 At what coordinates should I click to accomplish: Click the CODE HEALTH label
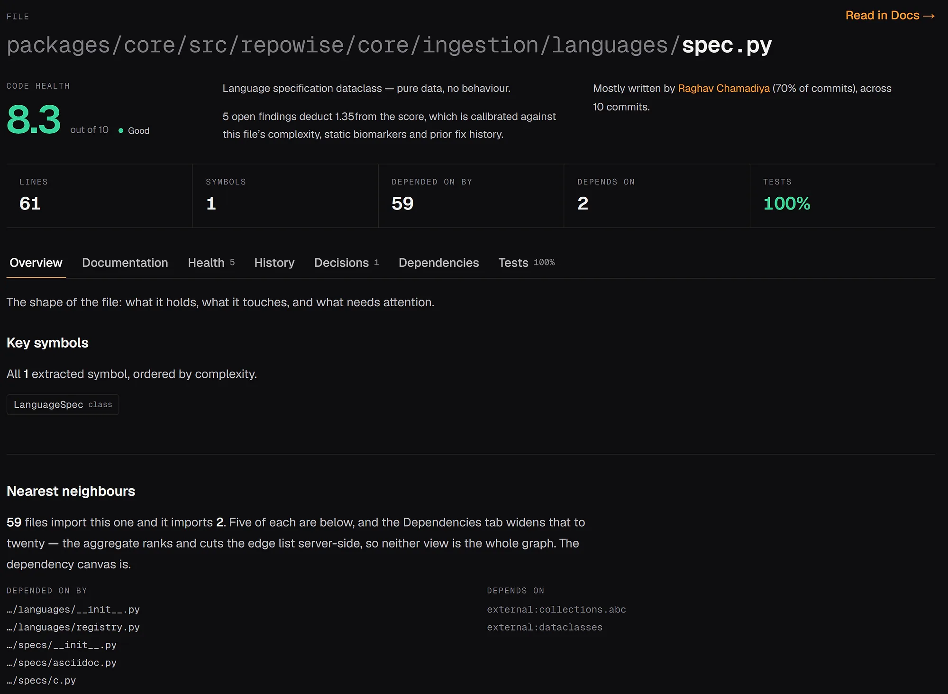(x=38, y=86)
